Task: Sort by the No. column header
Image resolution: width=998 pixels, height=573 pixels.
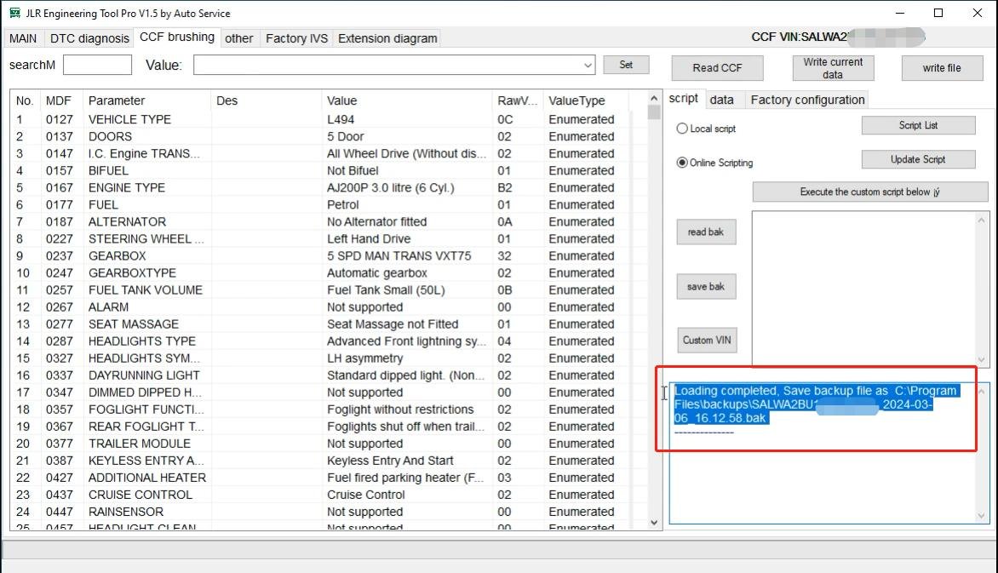Action: tap(25, 100)
